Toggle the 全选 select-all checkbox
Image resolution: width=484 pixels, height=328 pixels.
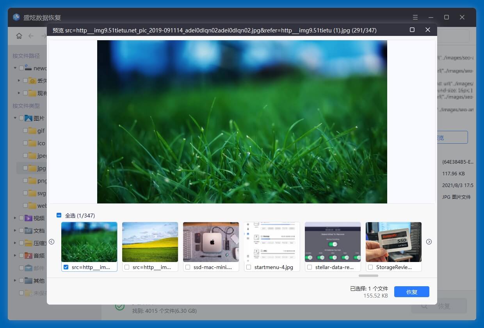tap(59, 215)
